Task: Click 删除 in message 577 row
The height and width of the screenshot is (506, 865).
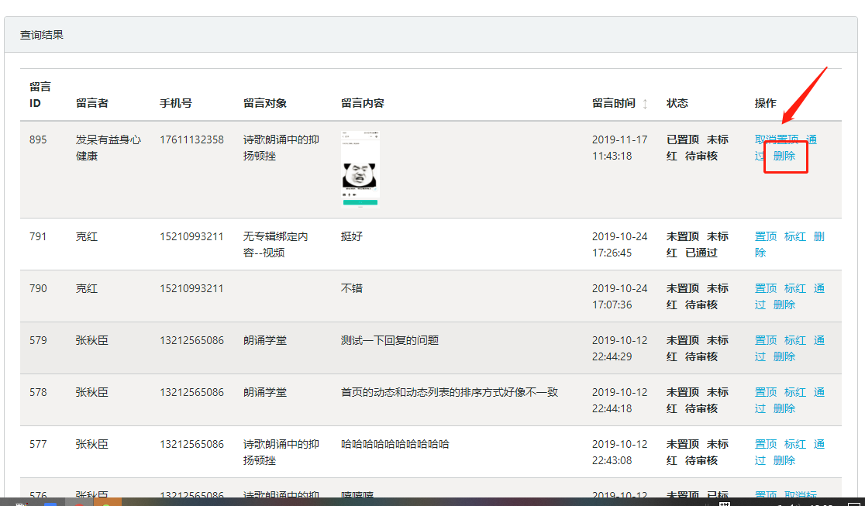Action: point(784,460)
